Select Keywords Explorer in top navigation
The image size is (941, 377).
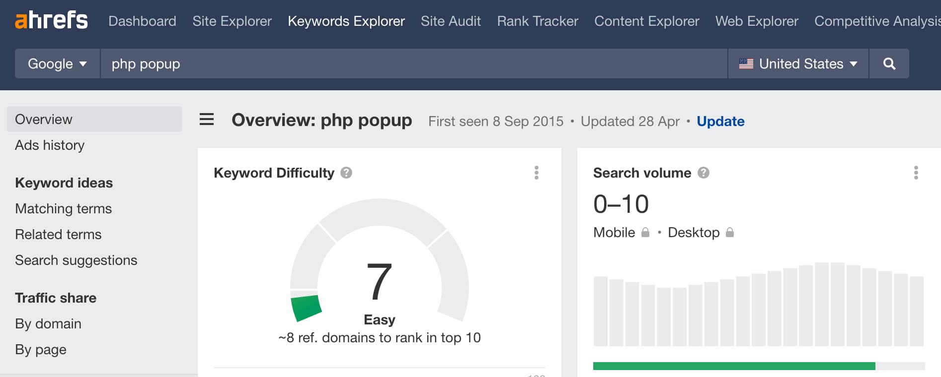pyautogui.click(x=346, y=21)
